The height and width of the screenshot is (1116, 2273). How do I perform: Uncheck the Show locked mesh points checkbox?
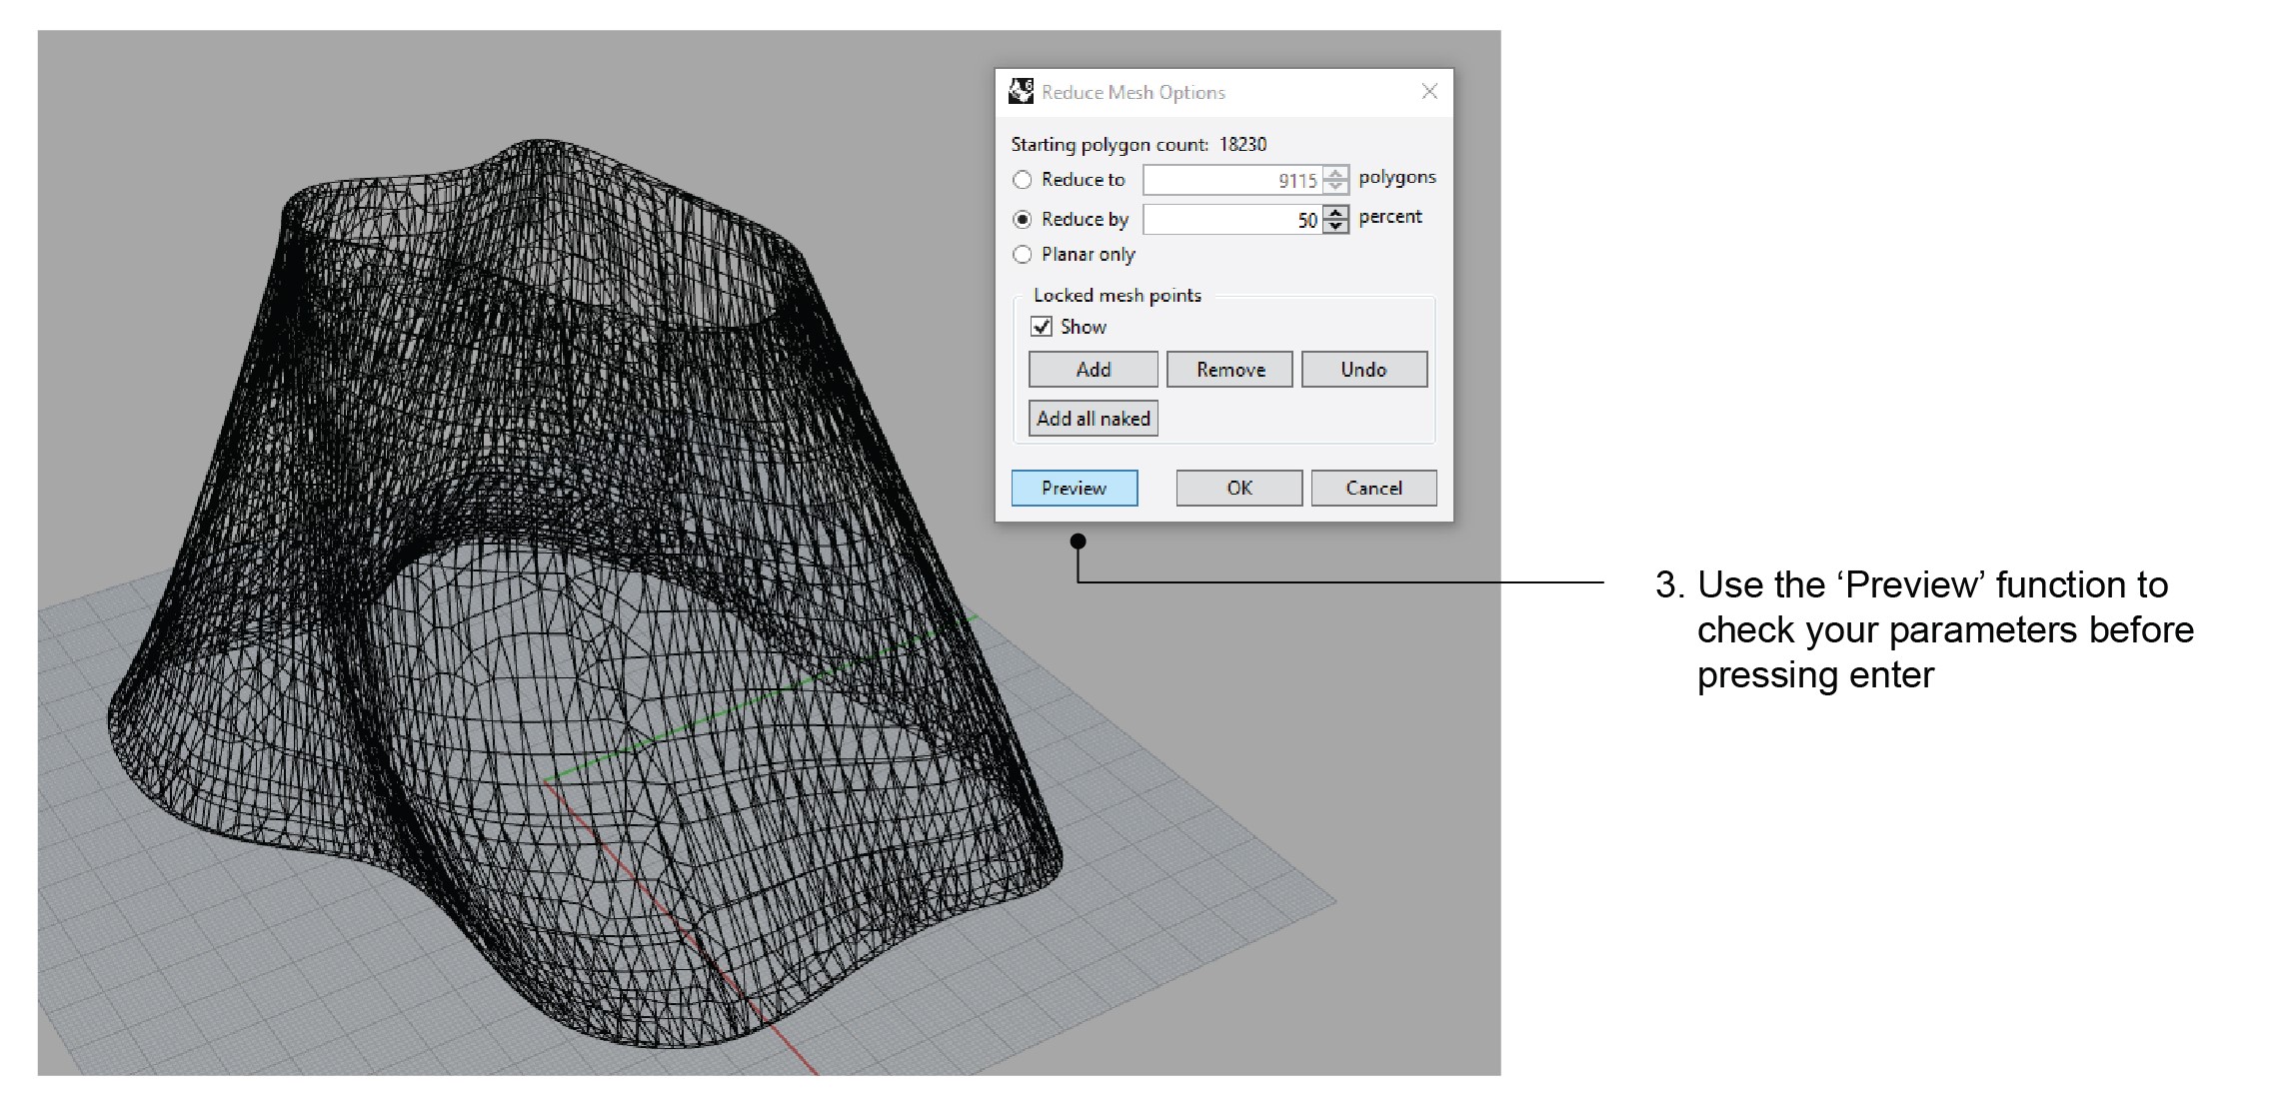point(1042,327)
